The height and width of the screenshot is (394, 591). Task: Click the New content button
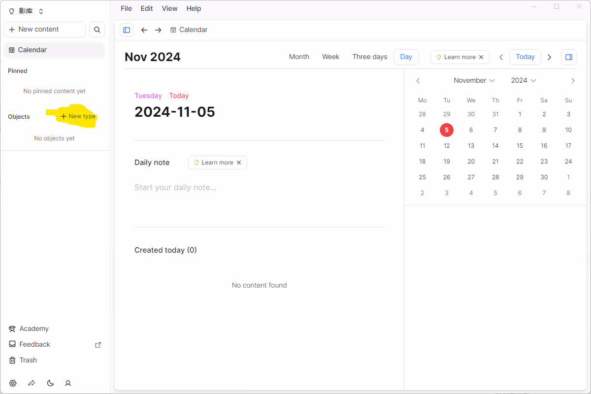point(45,30)
